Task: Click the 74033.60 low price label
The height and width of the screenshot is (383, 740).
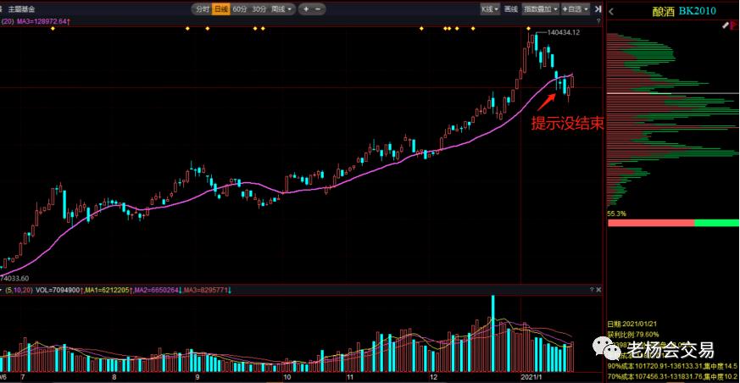Action: [x=14, y=278]
